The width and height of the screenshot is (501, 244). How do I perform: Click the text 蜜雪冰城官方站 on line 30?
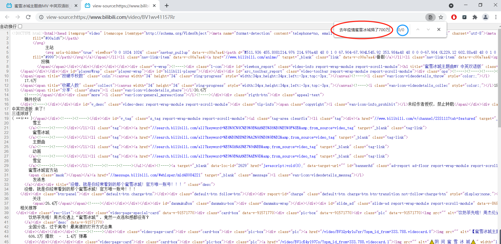click(x=43, y=170)
